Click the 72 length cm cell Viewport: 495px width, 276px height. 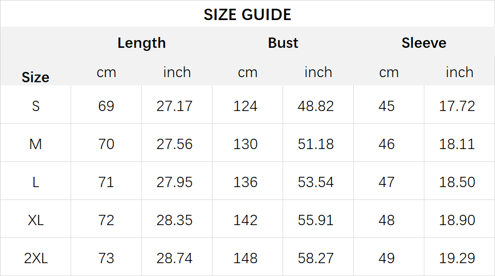pos(106,220)
